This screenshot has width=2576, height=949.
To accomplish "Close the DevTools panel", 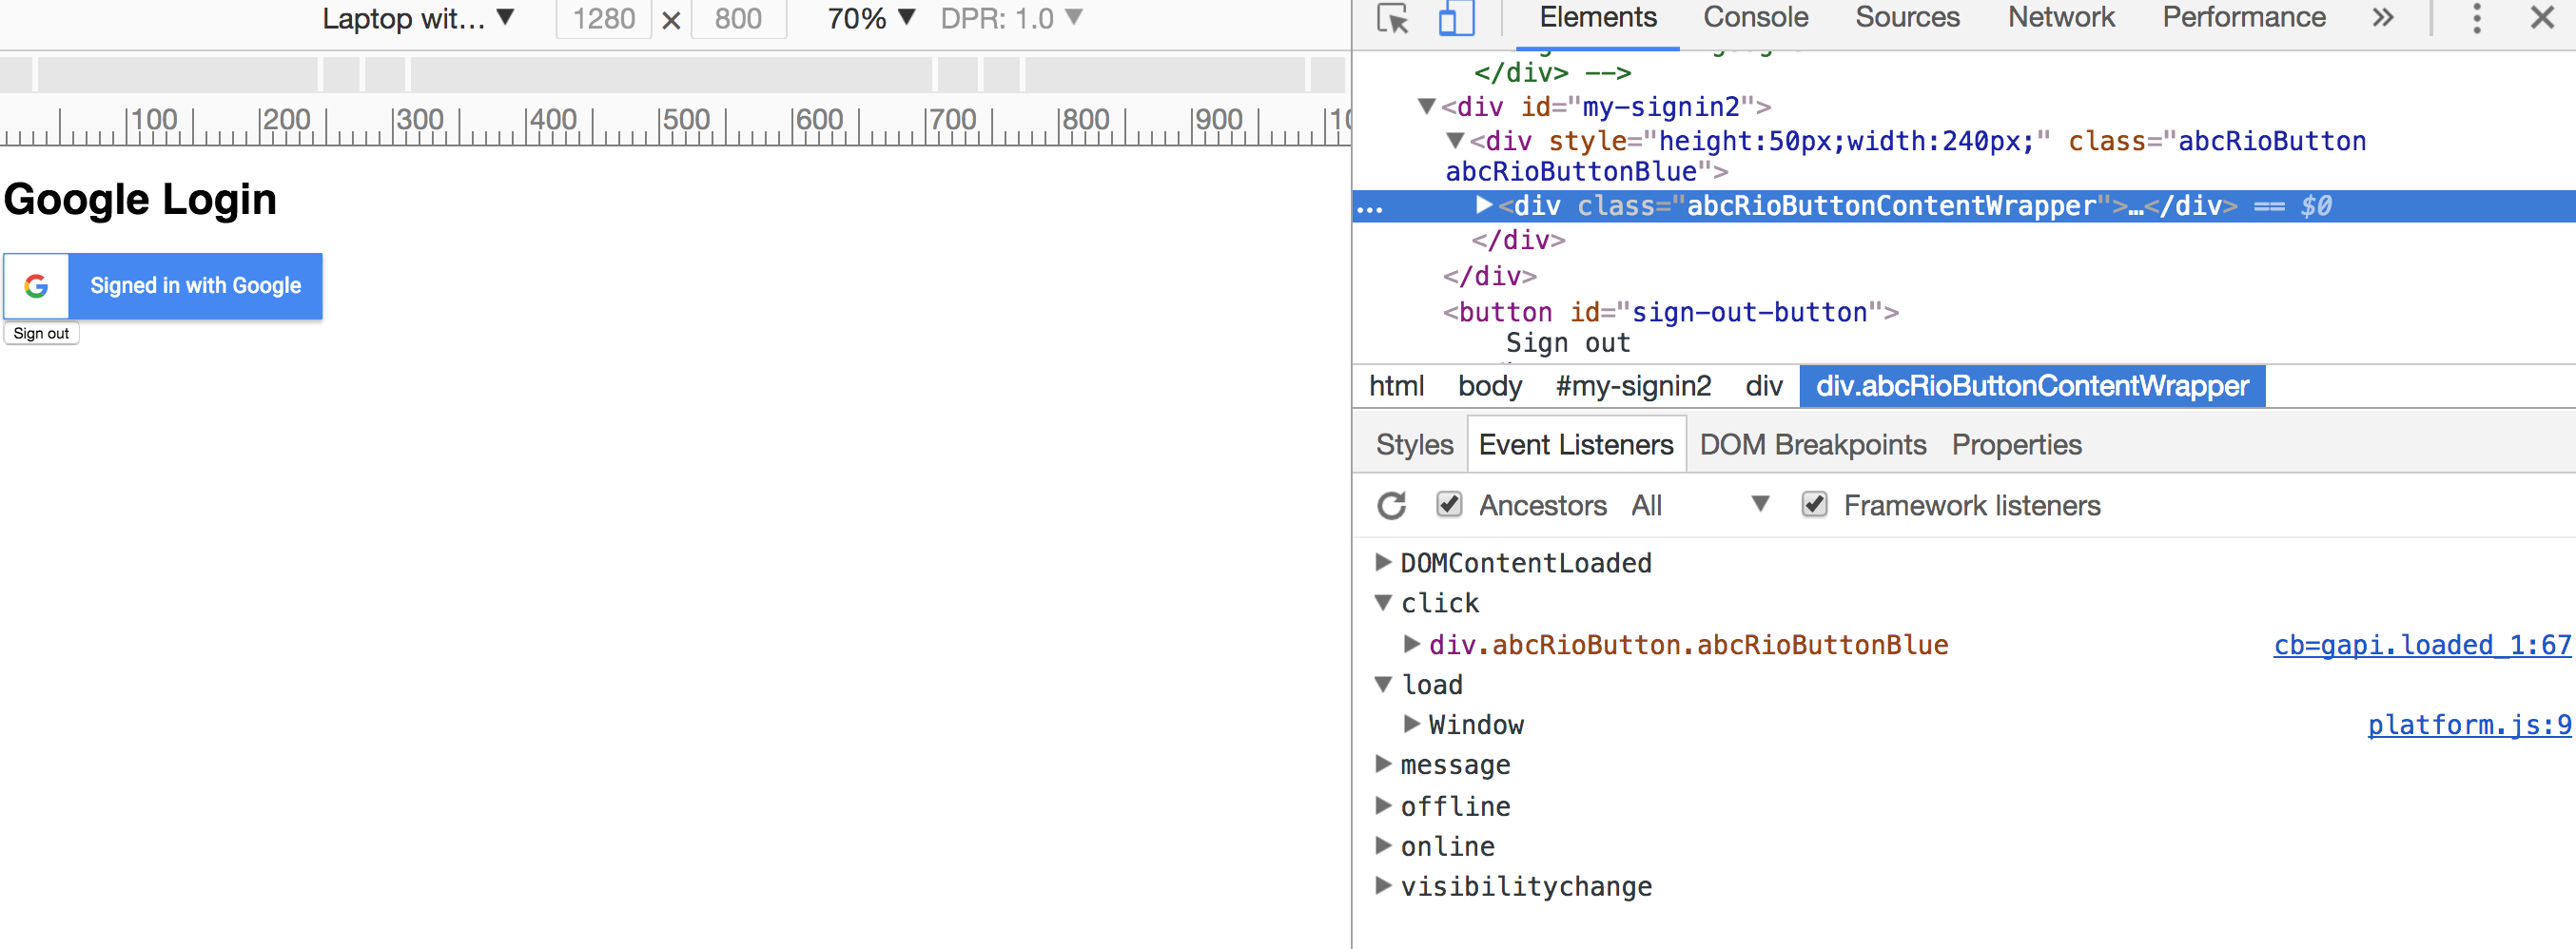I will pyautogui.click(x=2542, y=17).
